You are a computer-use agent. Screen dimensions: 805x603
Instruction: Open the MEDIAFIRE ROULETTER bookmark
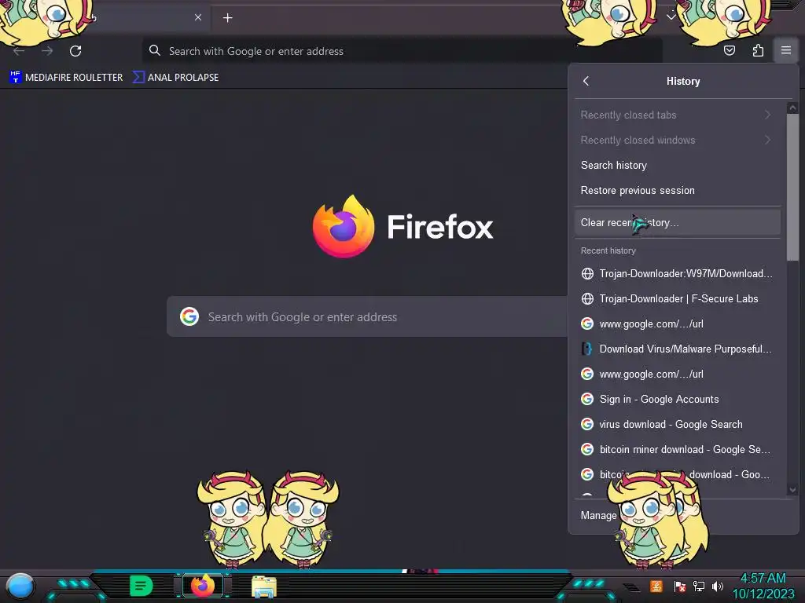(66, 78)
